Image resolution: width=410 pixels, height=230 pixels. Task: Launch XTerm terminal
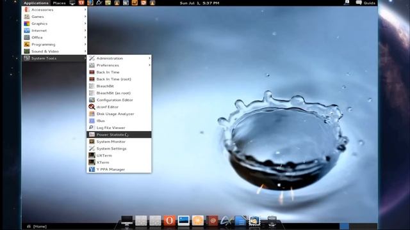coord(119,162)
